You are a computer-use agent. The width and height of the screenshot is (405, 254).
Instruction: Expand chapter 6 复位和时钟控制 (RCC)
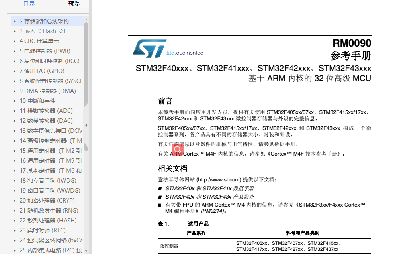tap(14, 61)
